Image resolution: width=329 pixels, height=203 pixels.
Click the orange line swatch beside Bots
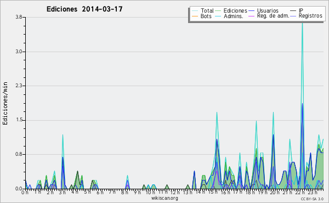195,16
